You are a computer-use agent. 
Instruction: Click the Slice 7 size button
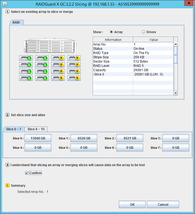coord(176,147)
